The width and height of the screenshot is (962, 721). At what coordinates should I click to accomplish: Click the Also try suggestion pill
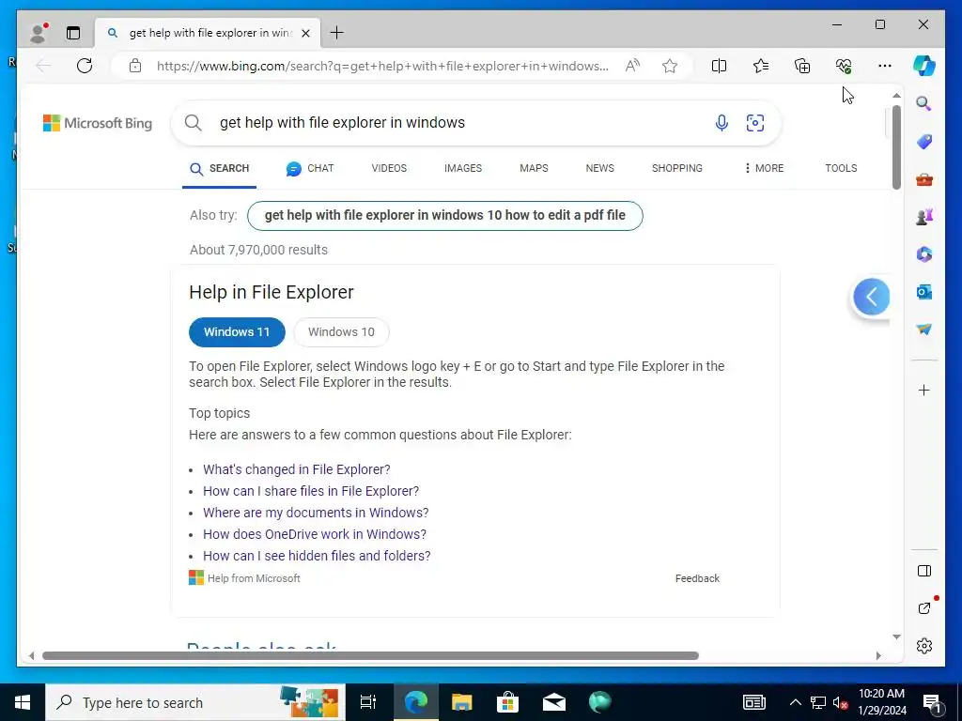444,216
